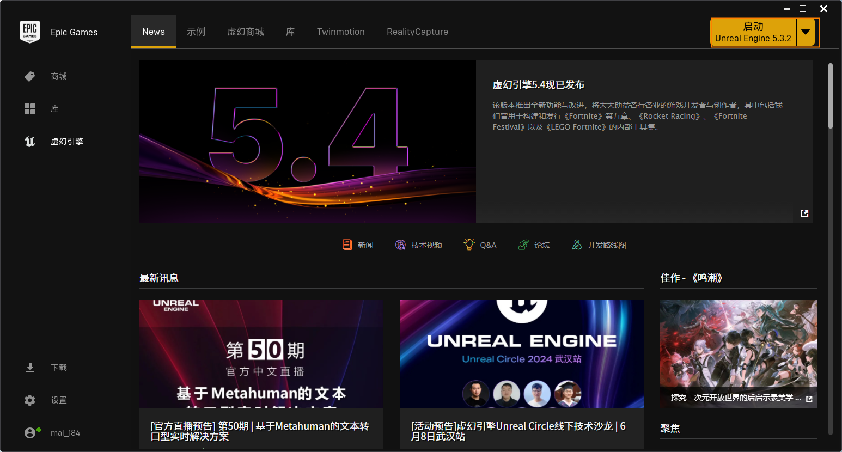Image resolution: width=842 pixels, height=452 pixels.
Task: Open the Store tag icon in sidebar
Action: 30,76
